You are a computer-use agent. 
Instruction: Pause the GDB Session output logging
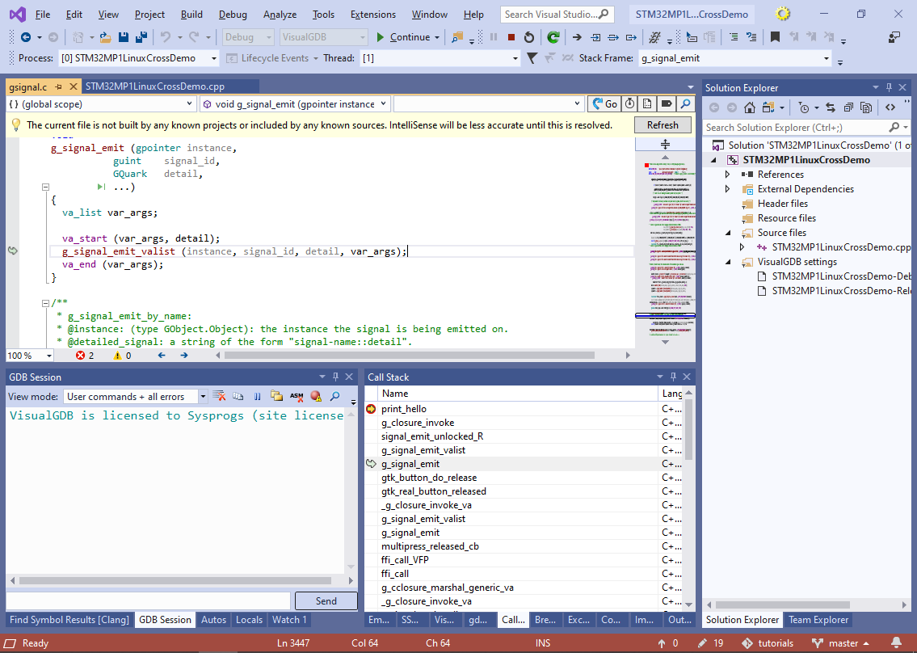tap(257, 396)
